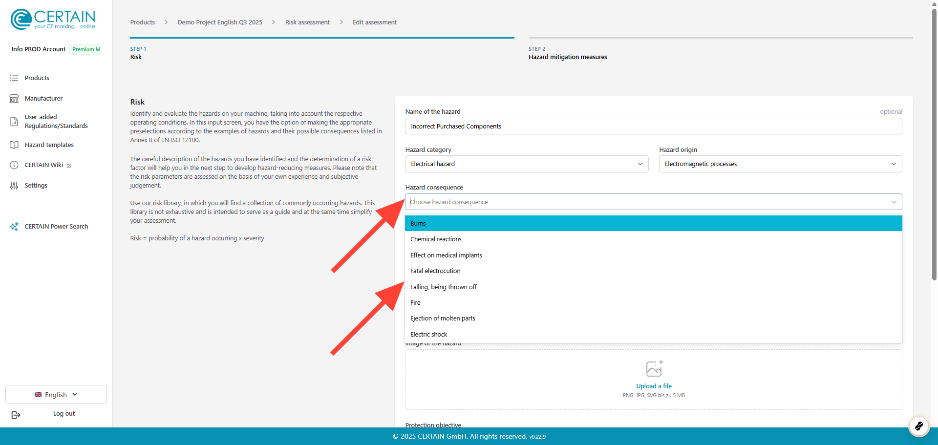The height and width of the screenshot is (445, 938).
Task: Open CERTAIN Wiki link
Action: 44,165
